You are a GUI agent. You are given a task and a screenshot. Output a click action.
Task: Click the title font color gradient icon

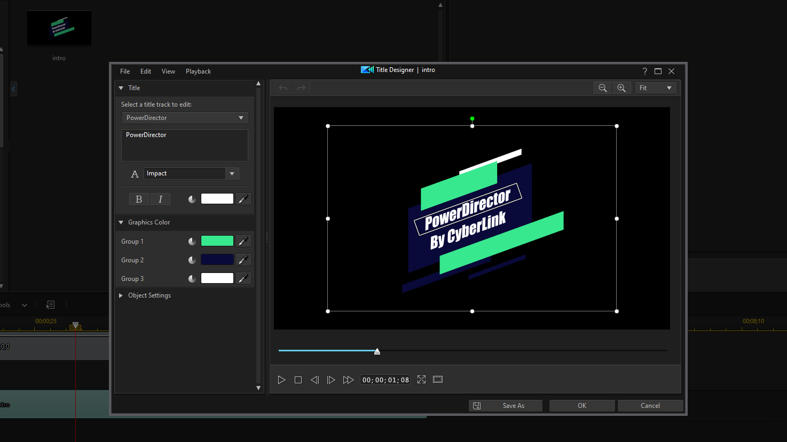click(192, 199)
